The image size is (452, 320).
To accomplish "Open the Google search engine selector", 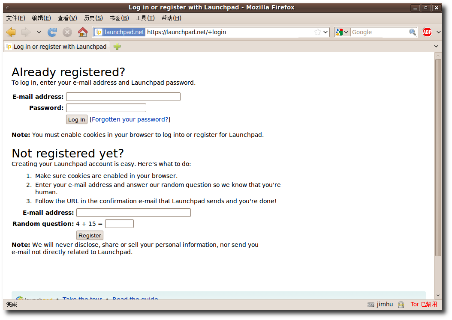I will 342,32.
